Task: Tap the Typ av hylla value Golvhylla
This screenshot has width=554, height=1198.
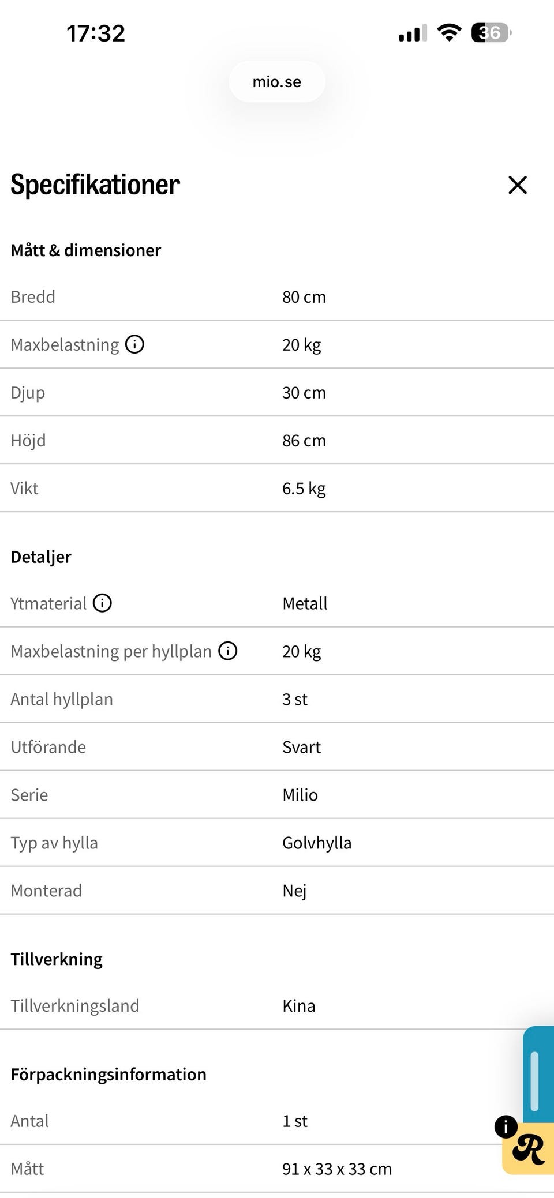Action: pos(317,843)
